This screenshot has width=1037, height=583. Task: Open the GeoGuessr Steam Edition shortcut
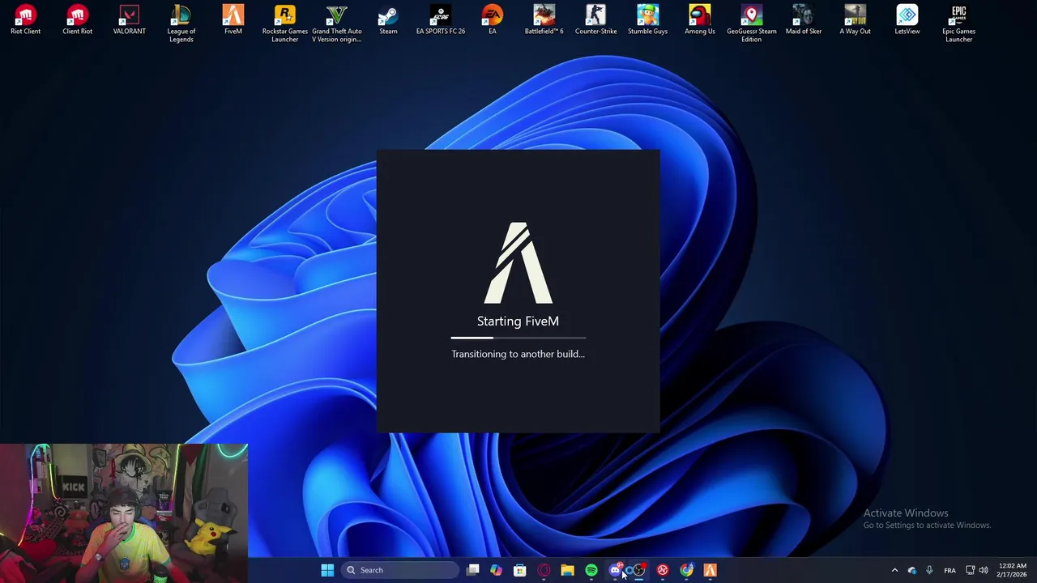[x=752, y=23]
